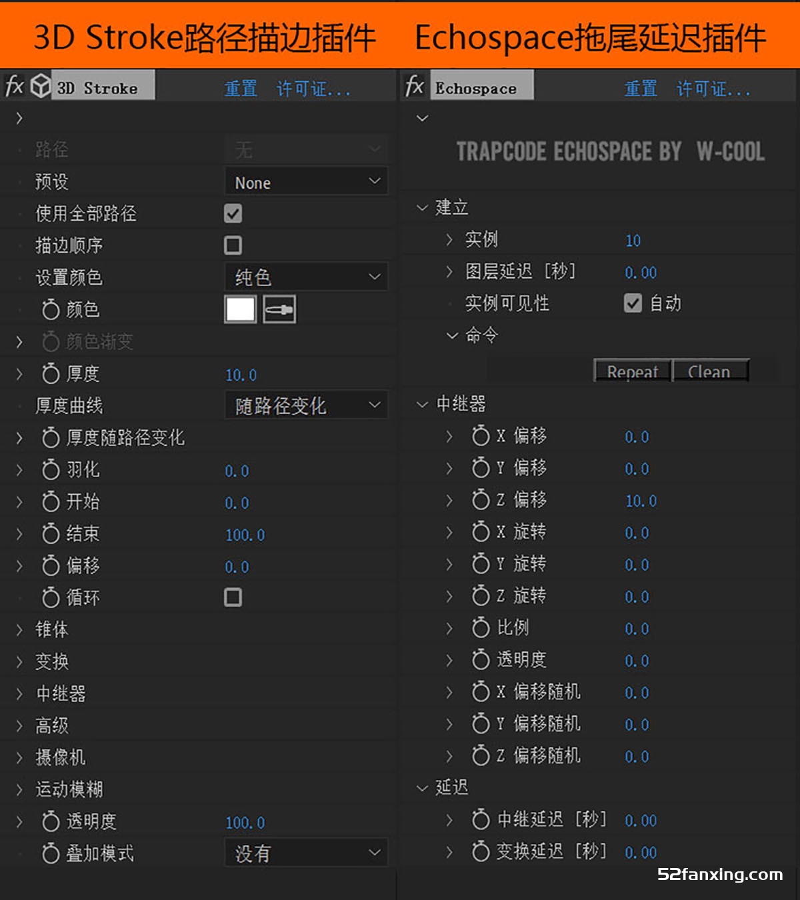This screenshot has width=800, height=900.
Task: Enable the stopwatch for X 旋转
Action: tap(481, 532)
